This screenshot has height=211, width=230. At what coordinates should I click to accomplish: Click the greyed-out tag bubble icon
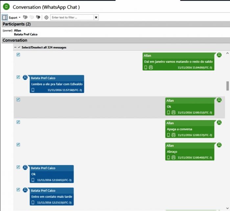pos(32,17)
